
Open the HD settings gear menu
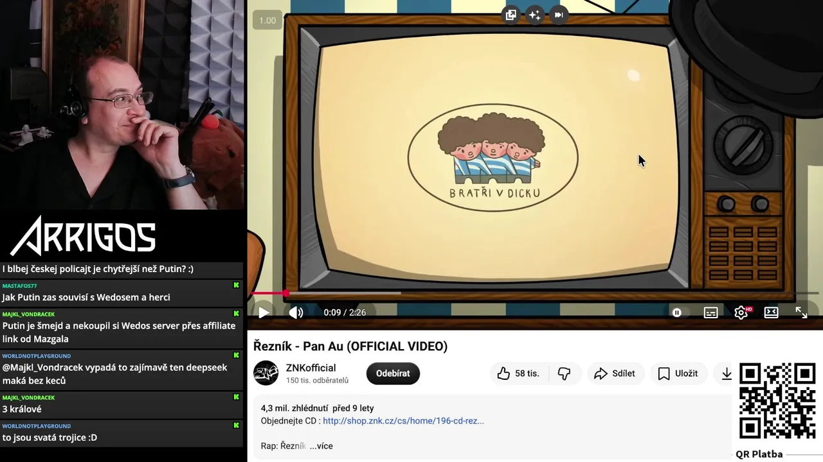pyautogui.click(x=741, y=312)
